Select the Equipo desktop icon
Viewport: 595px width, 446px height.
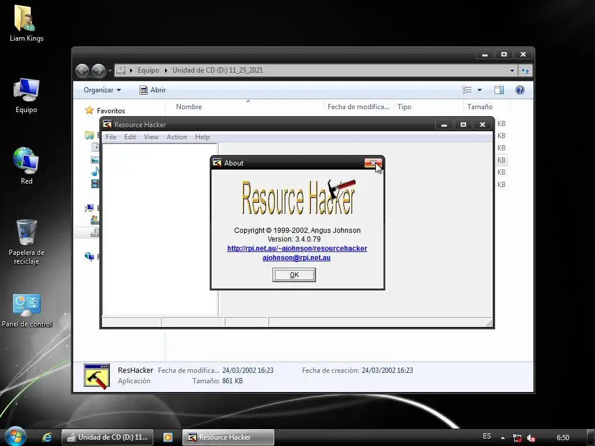coord(26,96)
